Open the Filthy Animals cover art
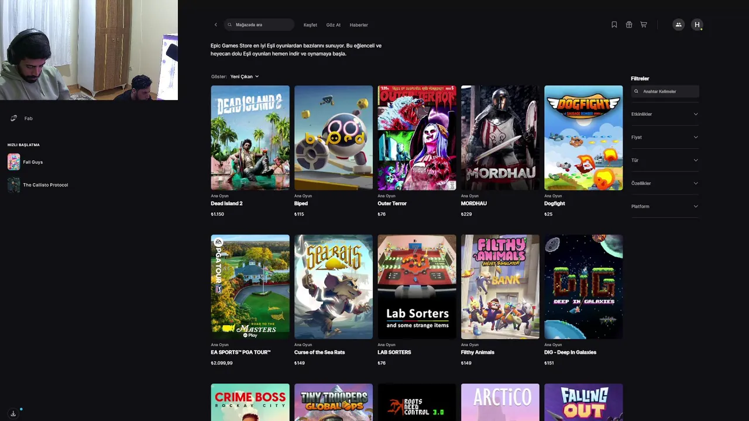749x421 pixels. (500, 287)
